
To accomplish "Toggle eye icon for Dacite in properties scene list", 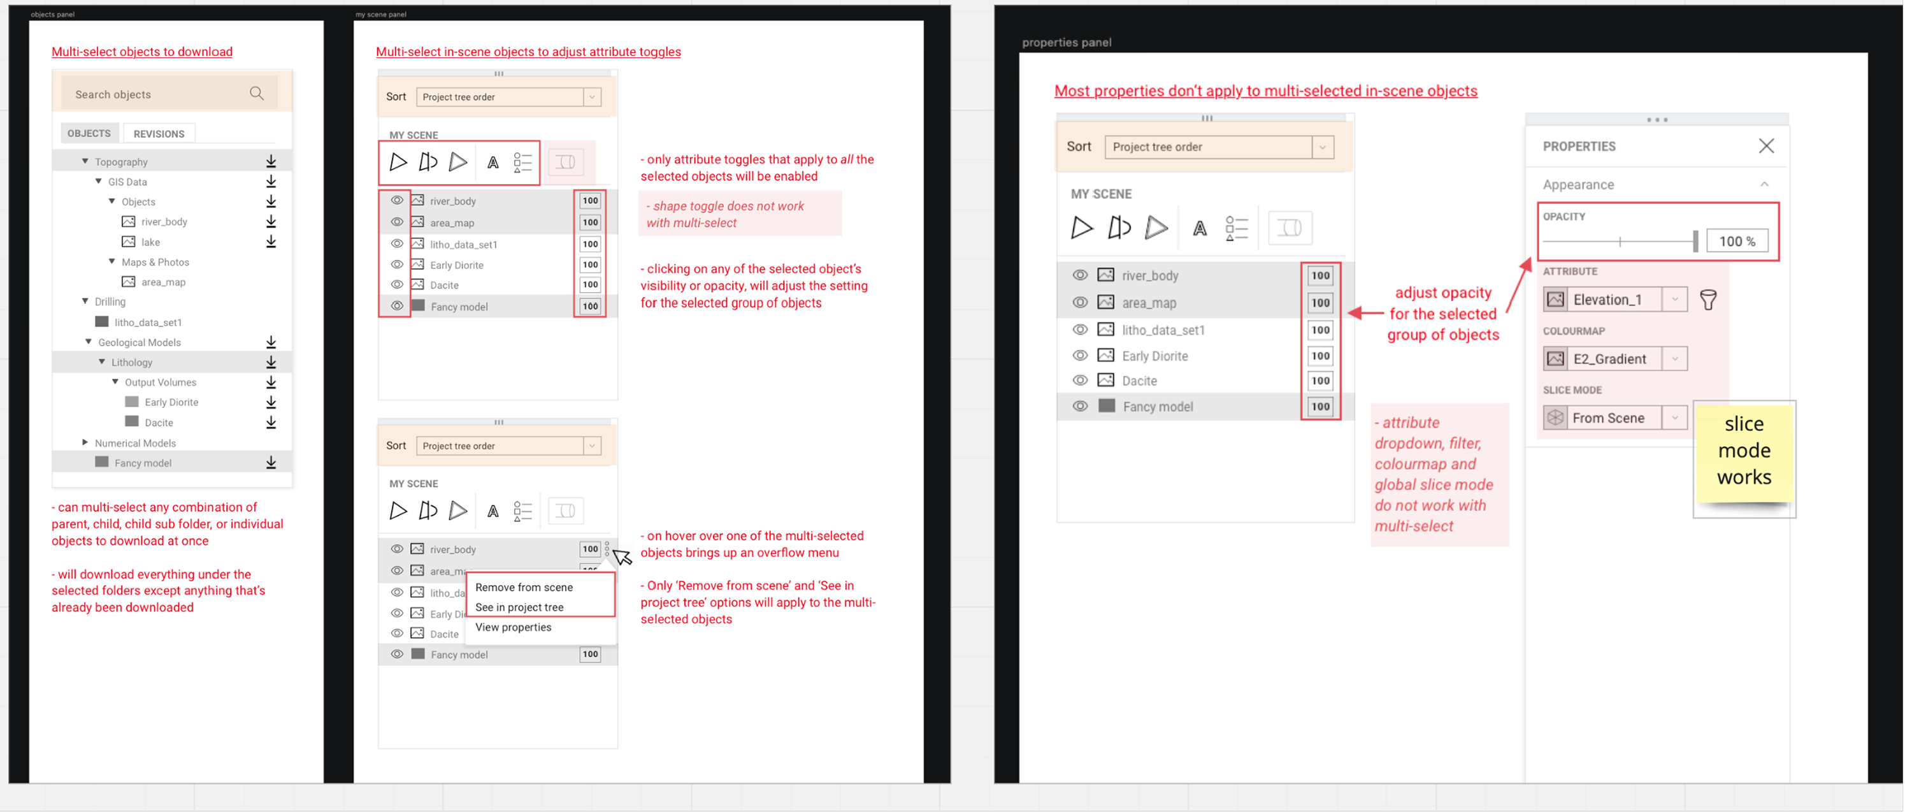I will tap(1080, 380).
